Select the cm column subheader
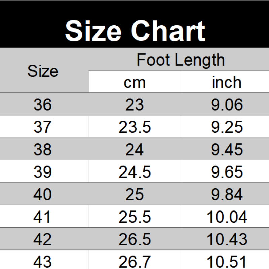 tap(134, 82)
